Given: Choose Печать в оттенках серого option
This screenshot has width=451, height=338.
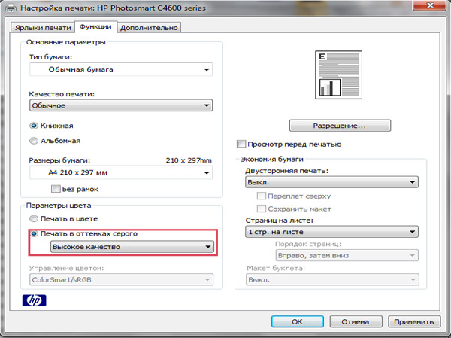Looking at the screenshot, I should (34, 233).
